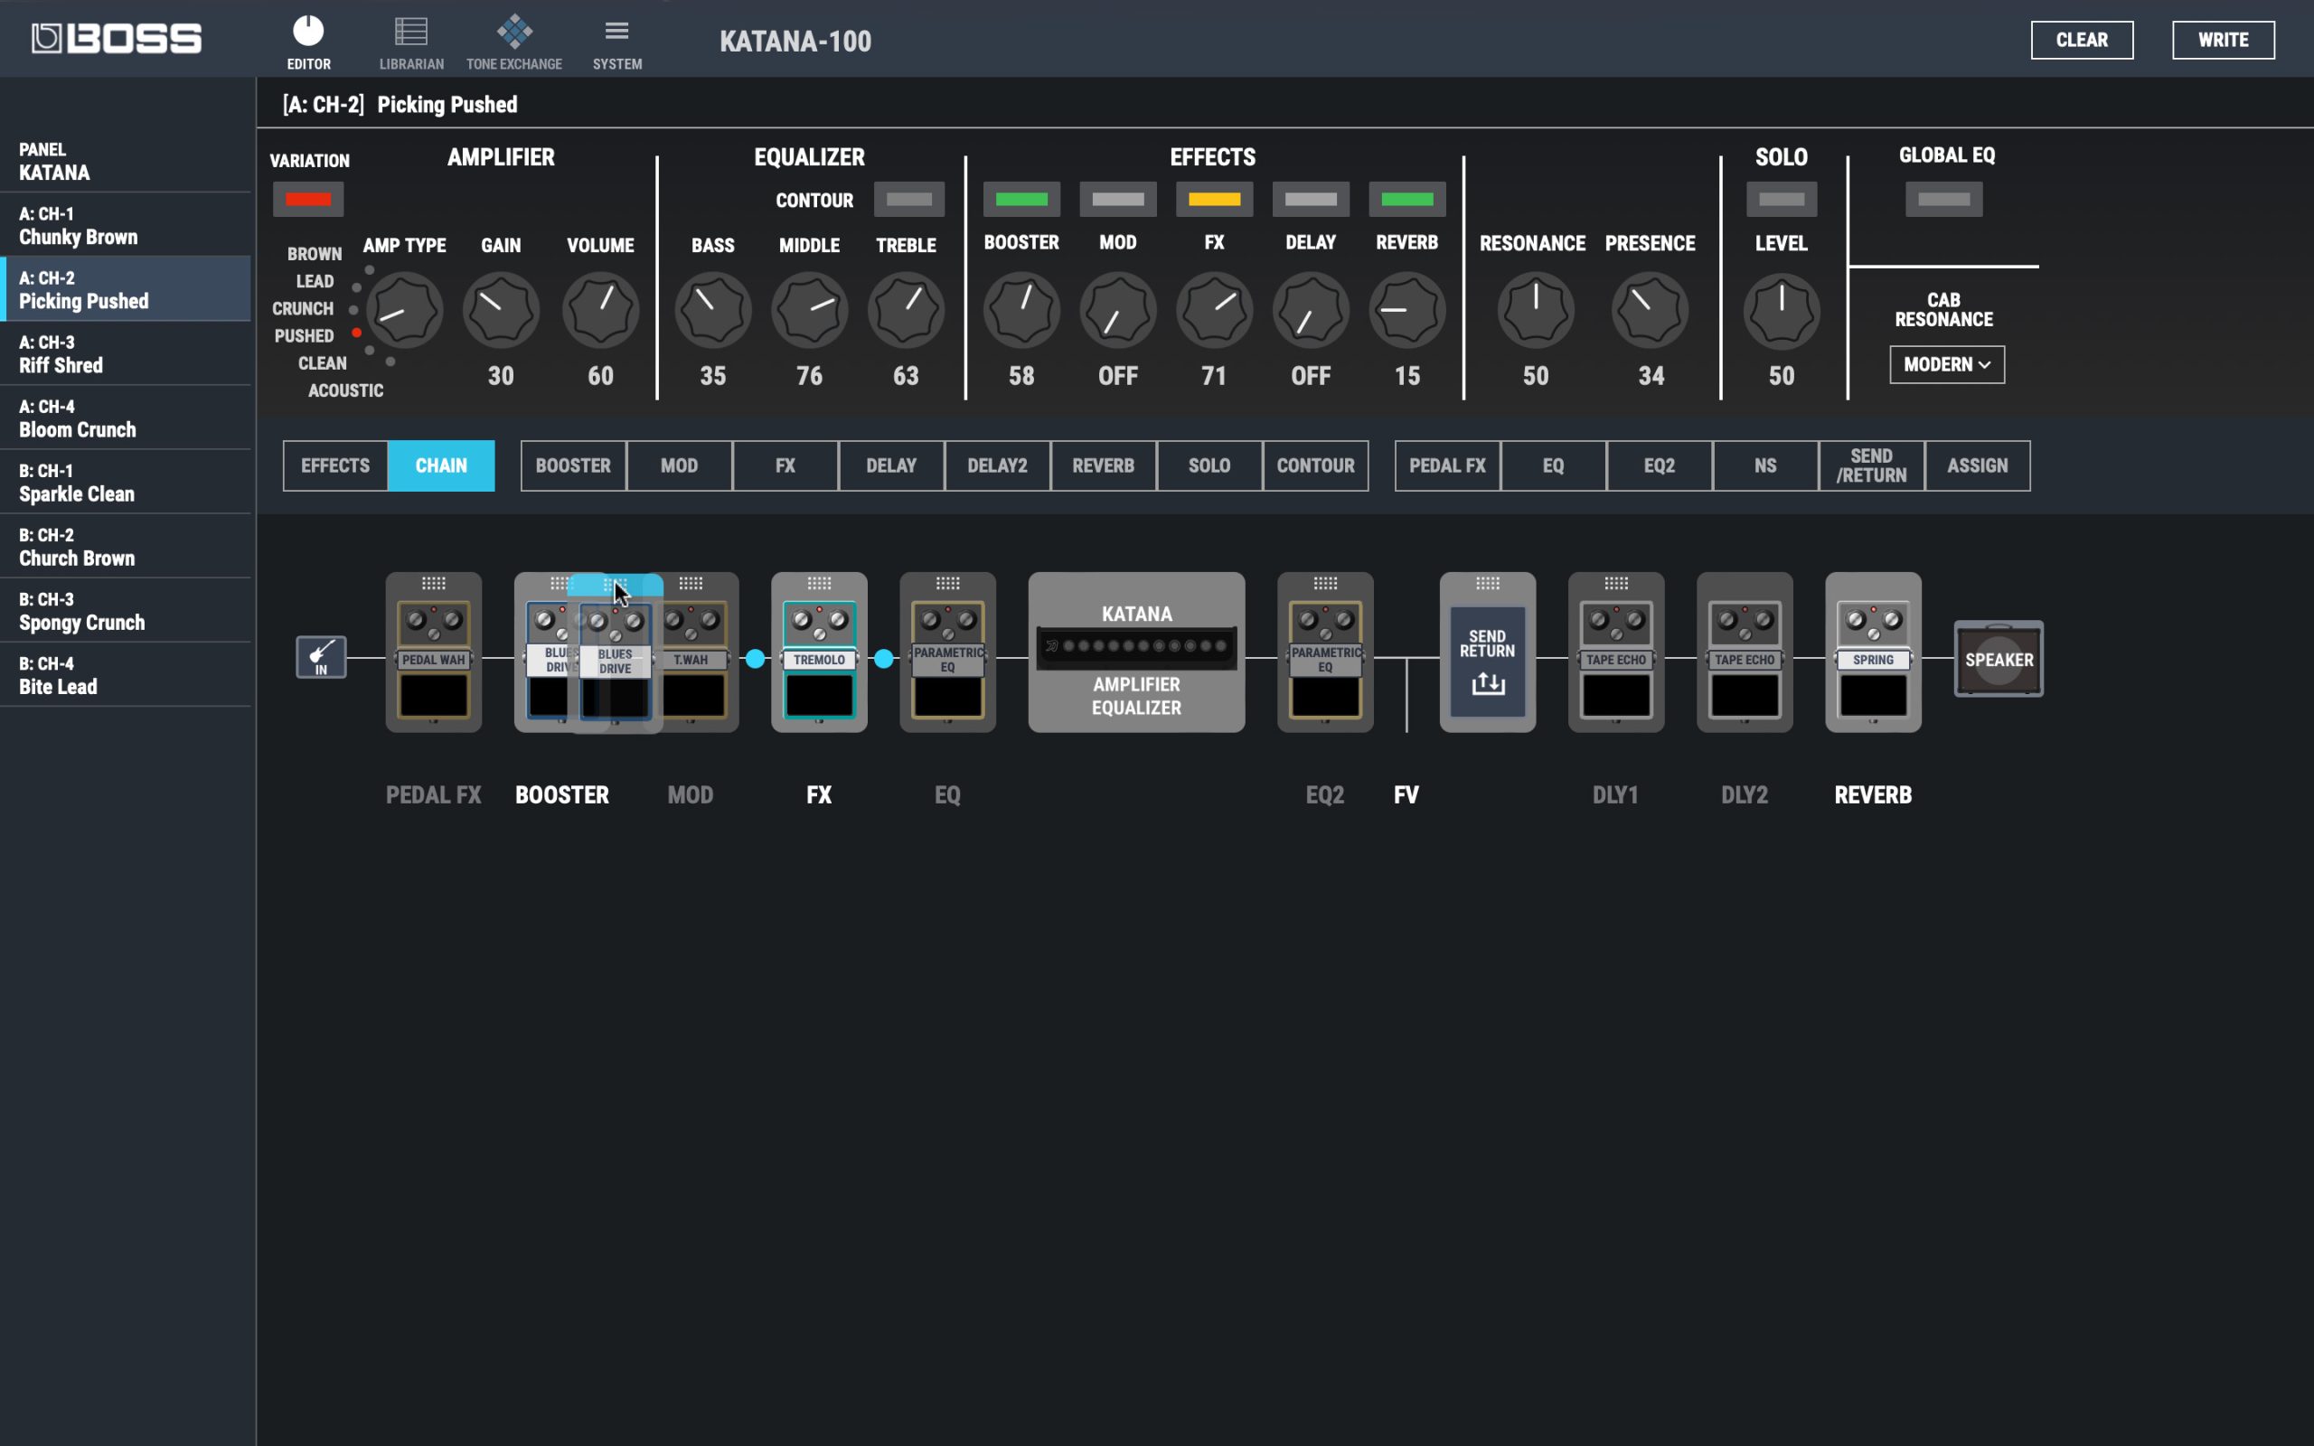The image size is (2314, 1446).
Task: Toggle the Variation switch
Action: coord(308,199)
